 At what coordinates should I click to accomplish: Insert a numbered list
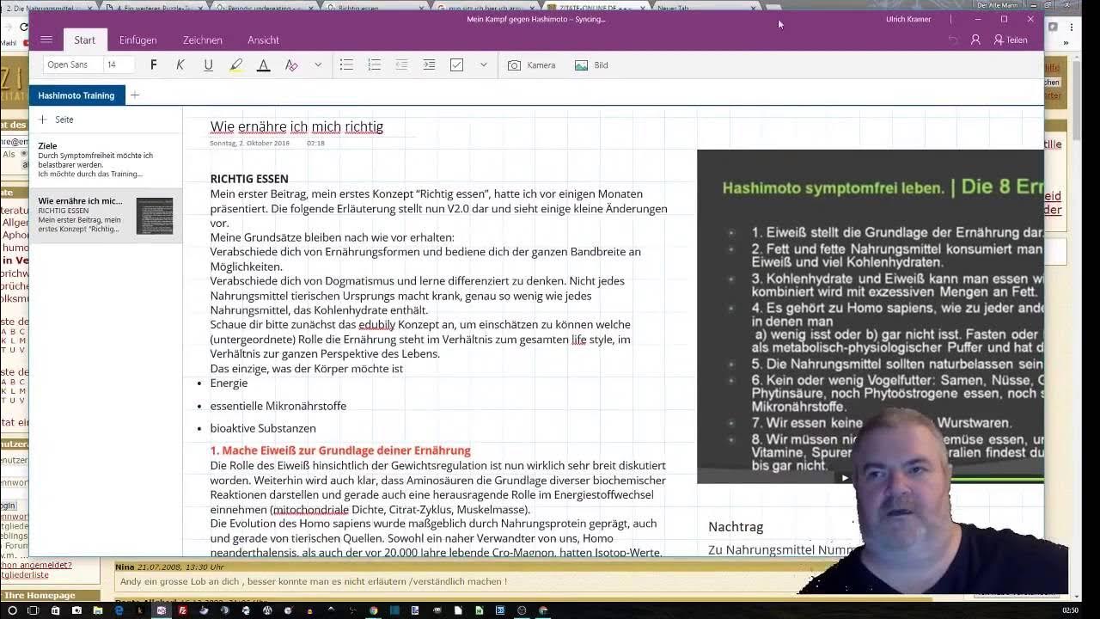point(374,64)
